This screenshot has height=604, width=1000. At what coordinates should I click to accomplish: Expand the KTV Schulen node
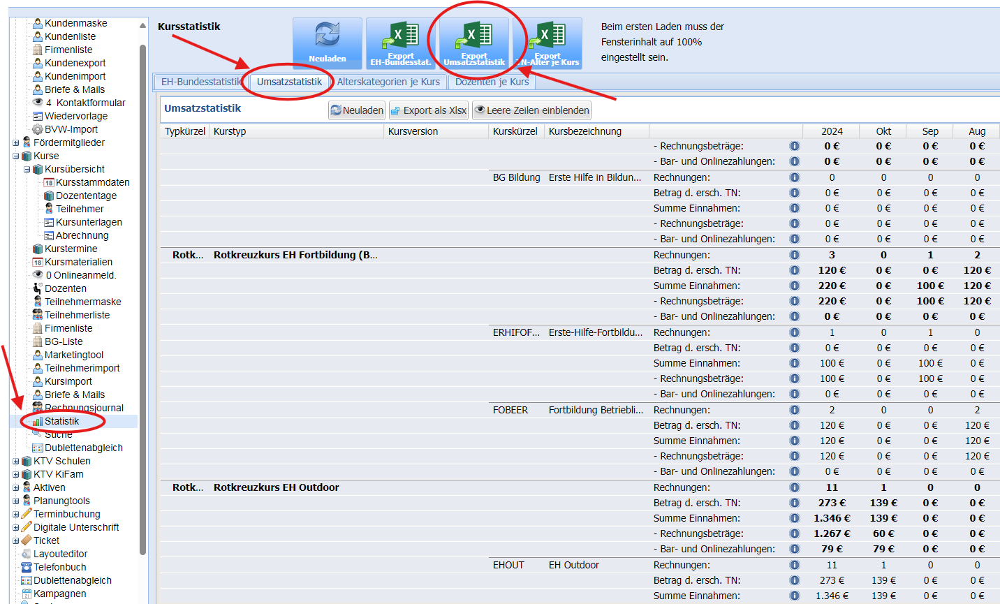(x=16, y=461)
